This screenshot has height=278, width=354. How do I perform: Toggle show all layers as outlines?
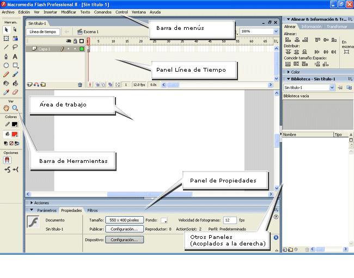82,41
